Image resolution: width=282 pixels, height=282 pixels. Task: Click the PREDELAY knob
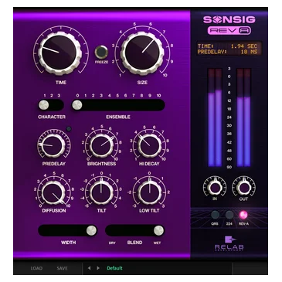coord(52,145)
